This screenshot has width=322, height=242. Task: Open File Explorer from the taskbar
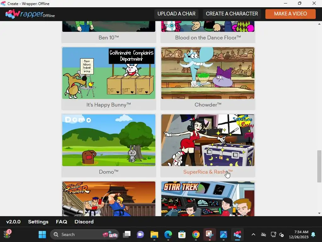click(154, 234)
